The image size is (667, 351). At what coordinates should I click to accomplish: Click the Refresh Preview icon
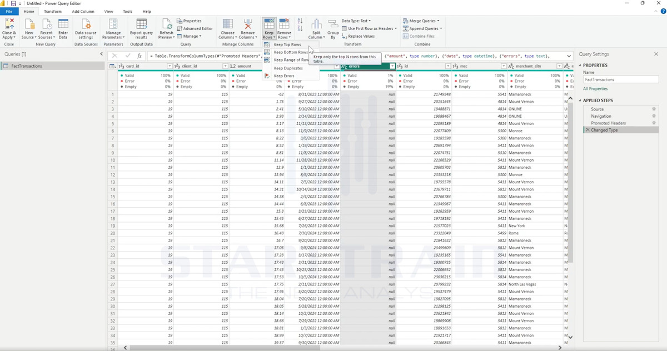pyautogui.click(x=166, y=24)
